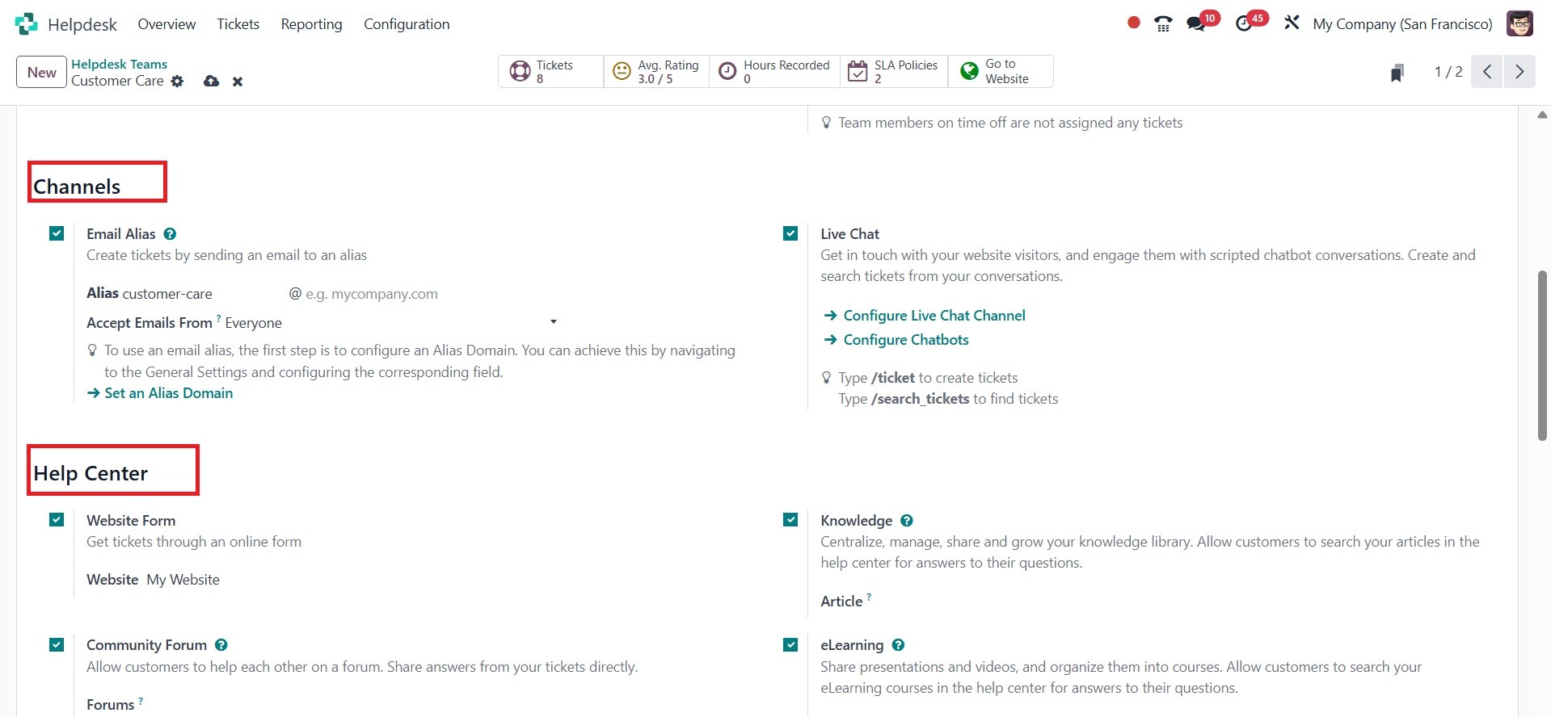Go to the next record arrow
Image resolution: width=1551 pixels, height=717 pixels.
click(1519, 72)
